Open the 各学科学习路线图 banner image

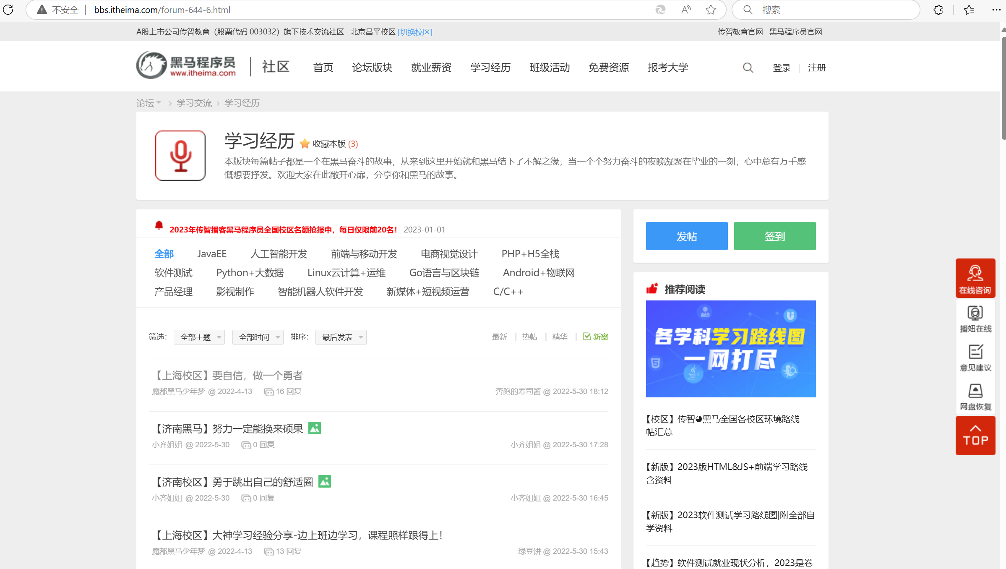(730, 348)
